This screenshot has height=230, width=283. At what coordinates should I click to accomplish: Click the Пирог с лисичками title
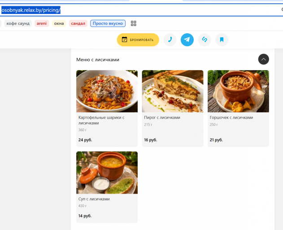pos(162,118)
